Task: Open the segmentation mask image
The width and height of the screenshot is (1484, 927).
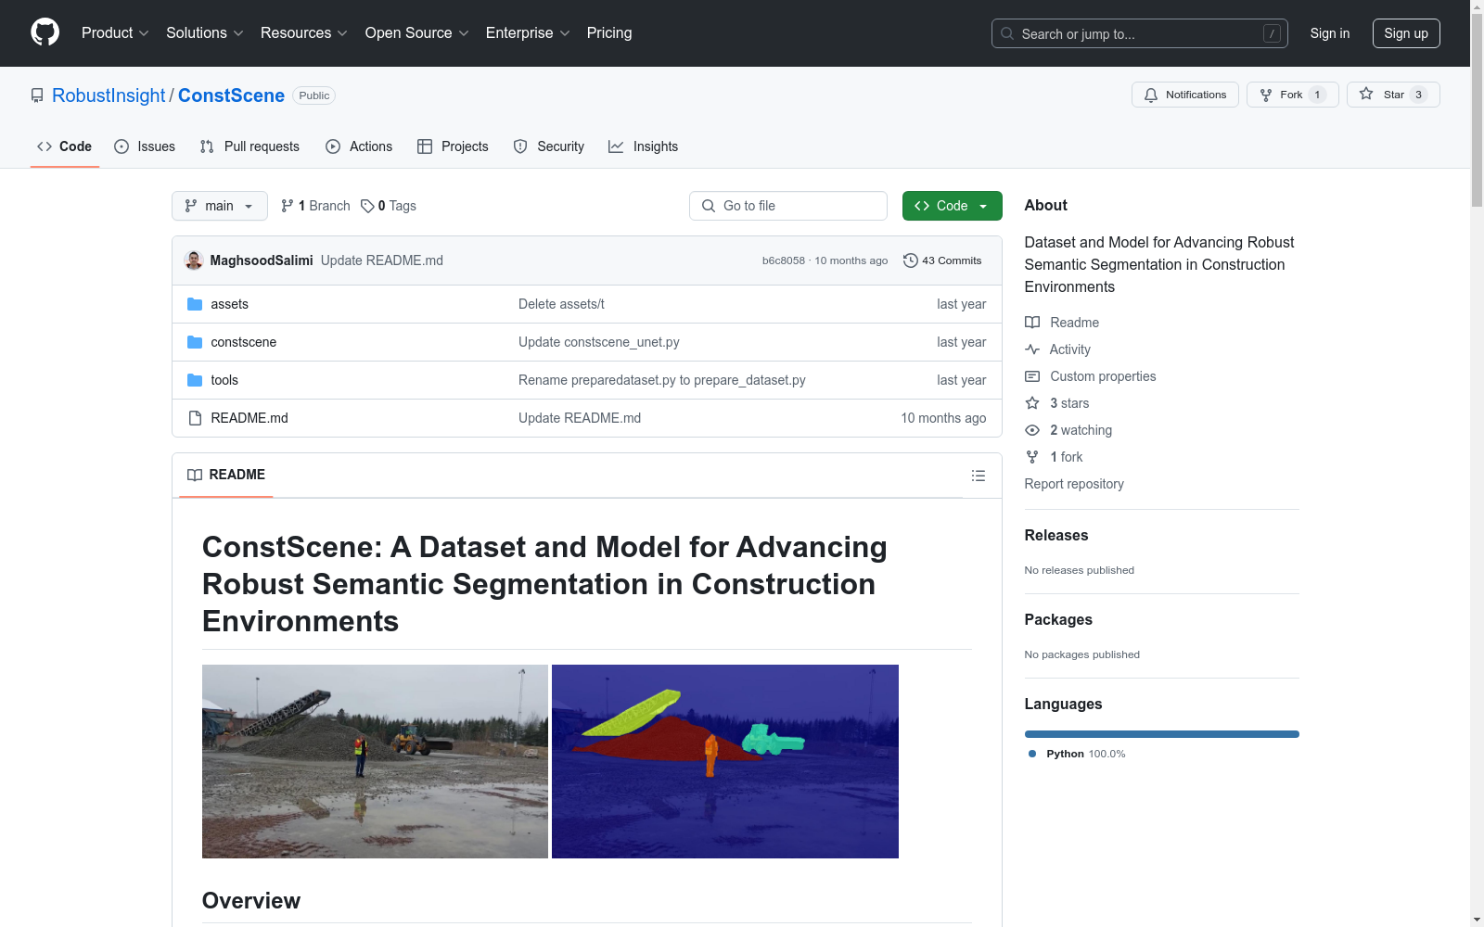Action: [725, 761]
